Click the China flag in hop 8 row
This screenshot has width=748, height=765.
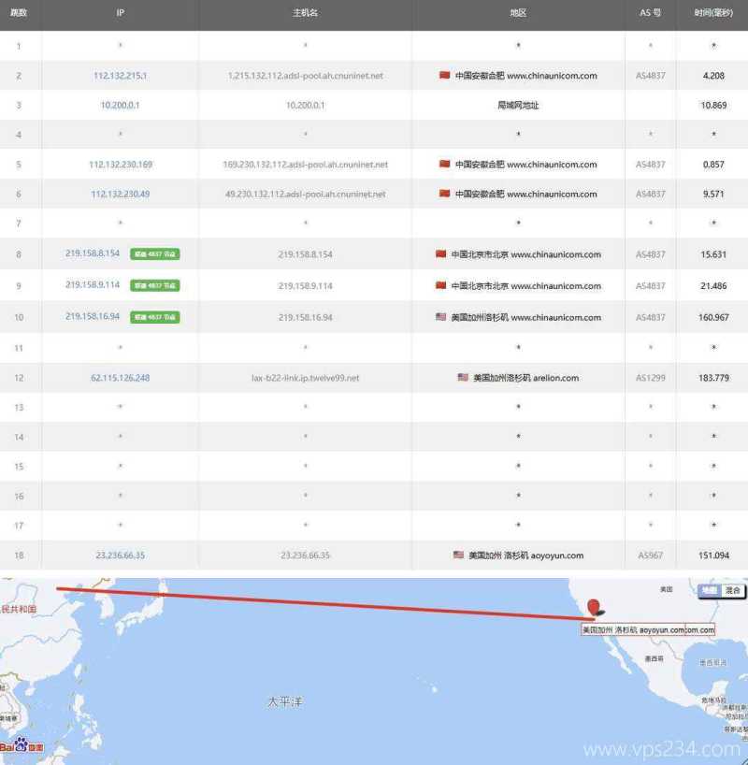coord(440,254)
